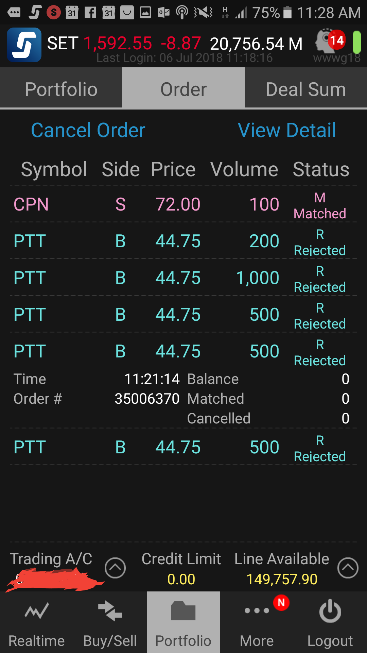Screen dimensions: 367x653
Task: Expand the Line Available chevron
Action: [x=348, y=568]
